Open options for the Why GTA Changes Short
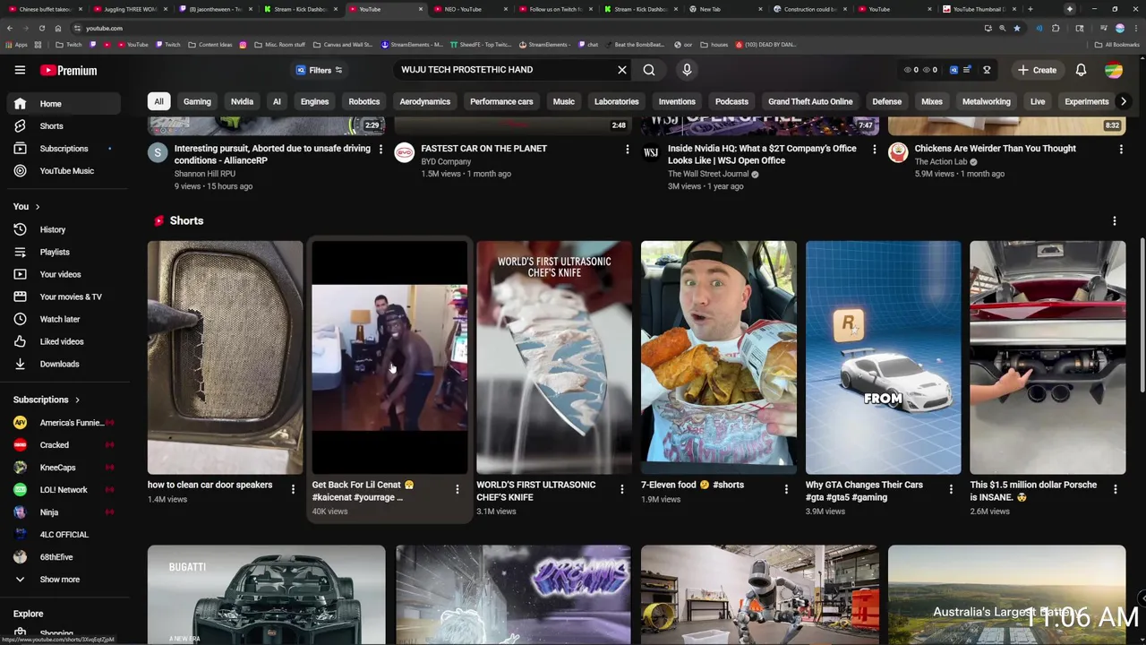The width and height of the screenshot is (1146, 645). 951,489
